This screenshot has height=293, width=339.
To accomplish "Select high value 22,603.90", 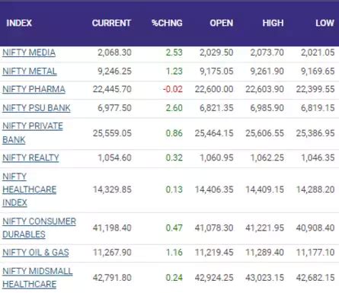I will 264,89.
